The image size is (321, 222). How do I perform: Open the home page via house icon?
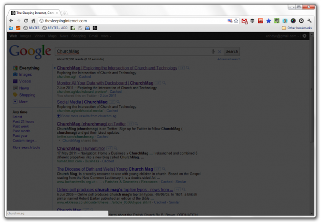click(33, 21)
